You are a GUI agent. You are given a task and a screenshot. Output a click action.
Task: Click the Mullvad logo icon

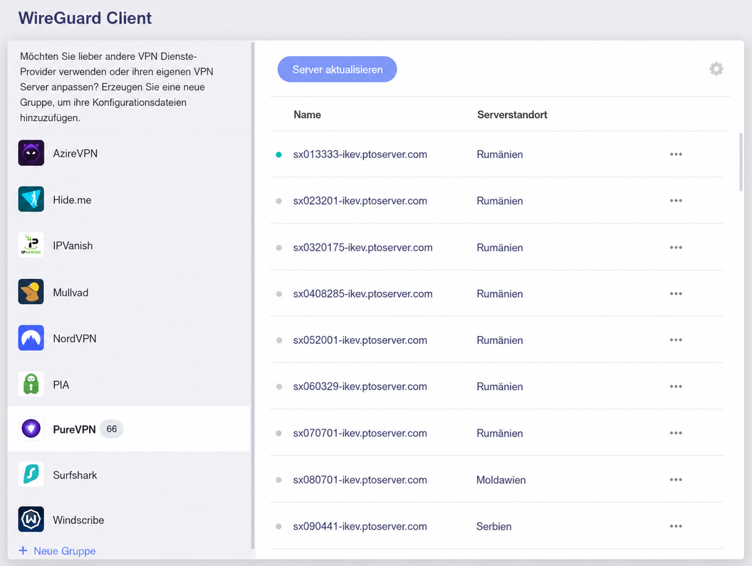(x=31, y=292)
